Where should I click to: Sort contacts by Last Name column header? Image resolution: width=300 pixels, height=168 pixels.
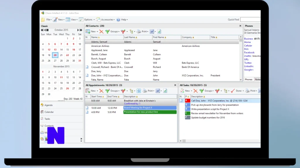point(138,37)
